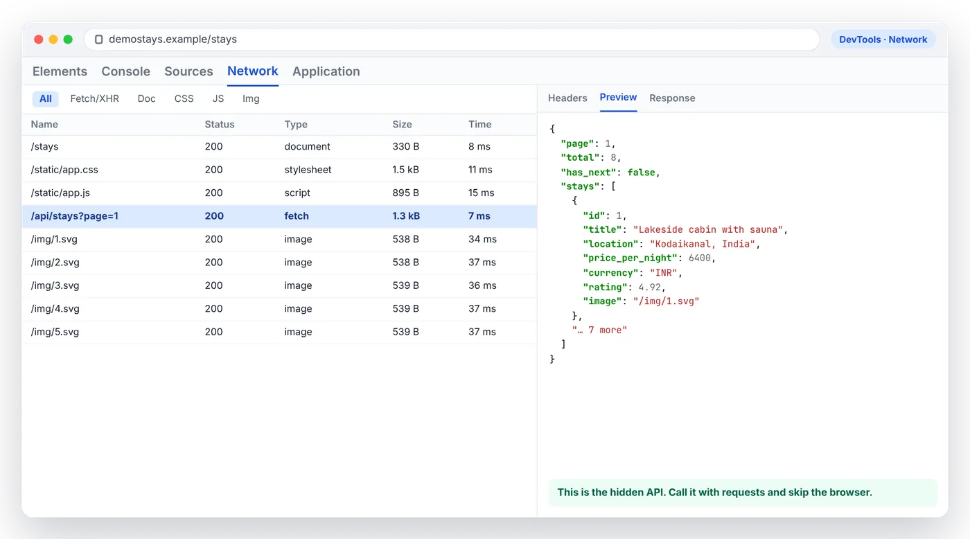
Task: Click the 1.3 kB size cell
Action: pyautogui.click(x=406, y=216)
